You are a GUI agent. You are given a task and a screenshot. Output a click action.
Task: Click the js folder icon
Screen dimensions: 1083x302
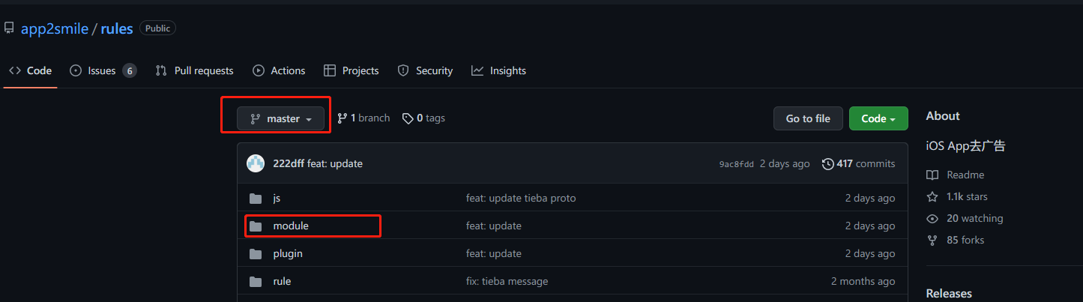[256, 199]
